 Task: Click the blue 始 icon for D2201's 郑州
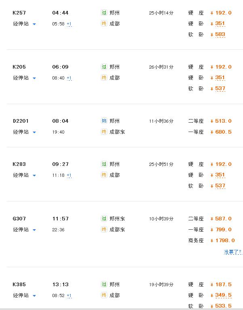coord(104,121)
